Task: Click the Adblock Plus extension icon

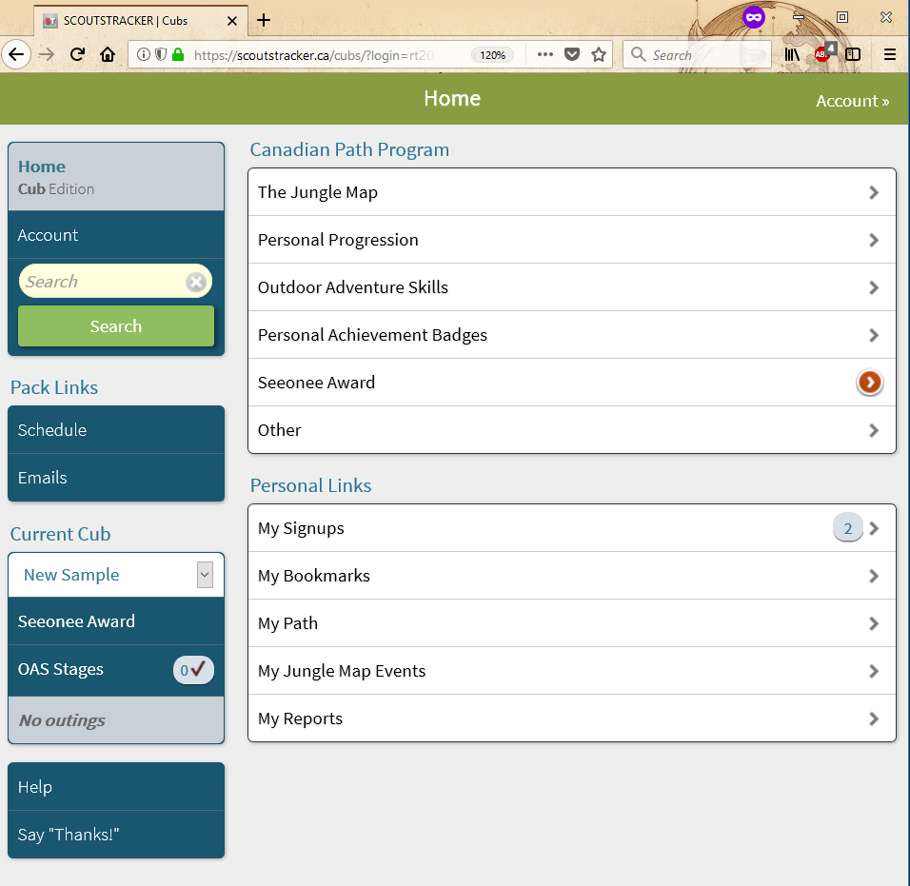Action: click(x=823, y=54)
